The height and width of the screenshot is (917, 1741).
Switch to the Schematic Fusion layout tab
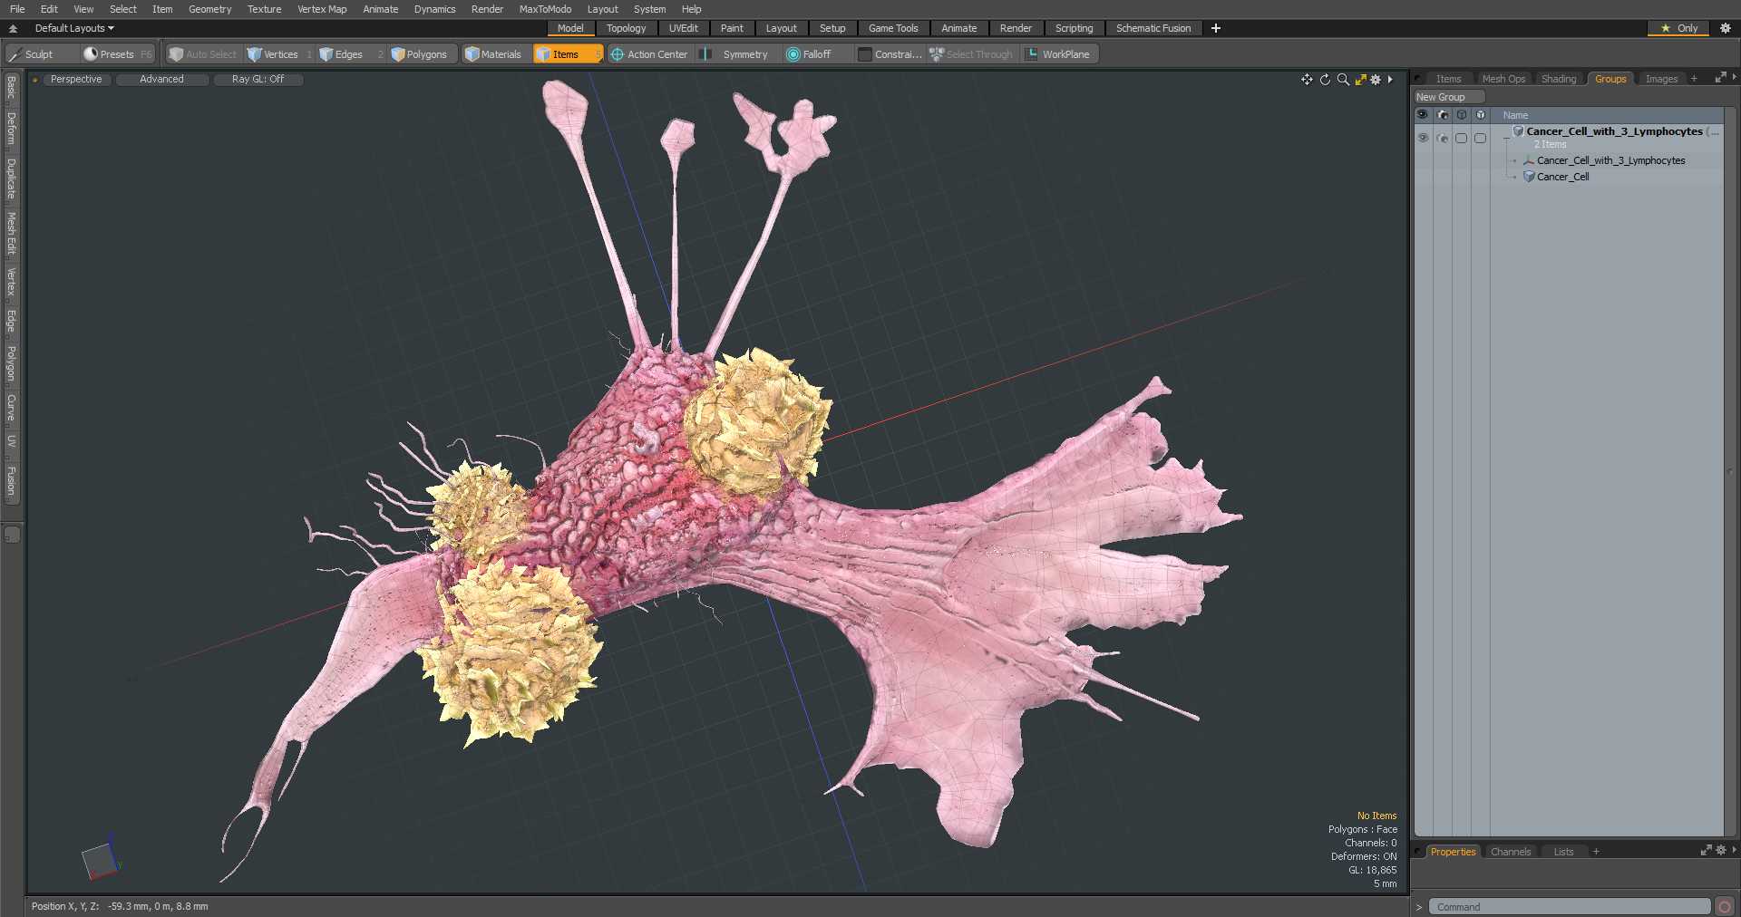coord(1153,28)
